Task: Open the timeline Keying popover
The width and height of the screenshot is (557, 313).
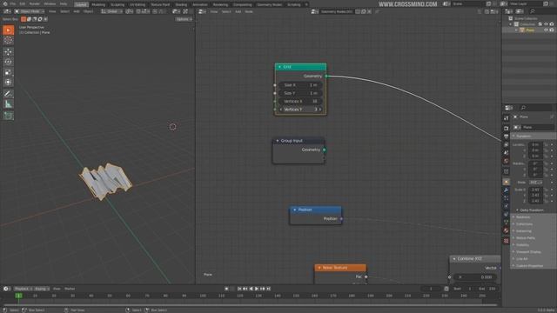Action: pyautogui.click(x=42, y=289)
